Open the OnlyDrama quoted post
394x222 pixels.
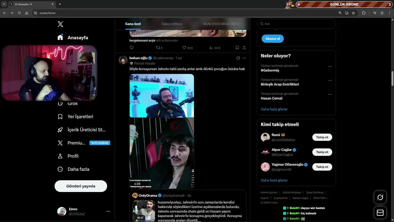point(188,206)
